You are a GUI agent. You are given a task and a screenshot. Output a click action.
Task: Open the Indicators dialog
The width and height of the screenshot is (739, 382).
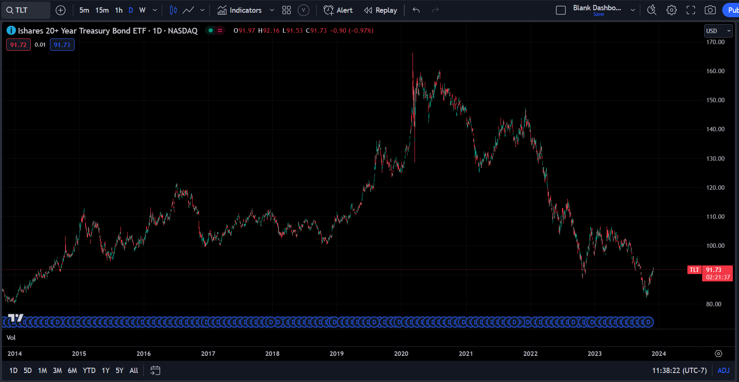point(240,10)
